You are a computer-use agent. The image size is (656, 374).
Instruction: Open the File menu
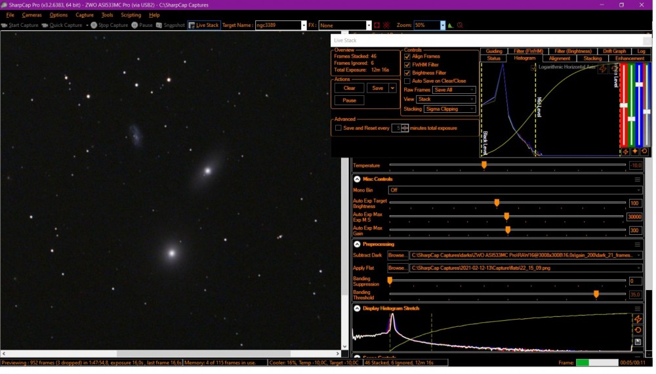[10, 15]
